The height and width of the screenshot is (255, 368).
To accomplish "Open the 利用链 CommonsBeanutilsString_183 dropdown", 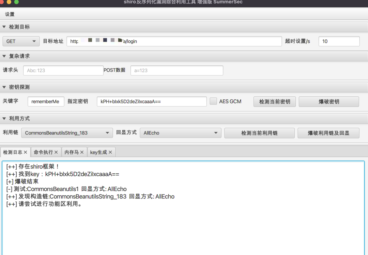I will pyautogui.click(x=67, y=133).
